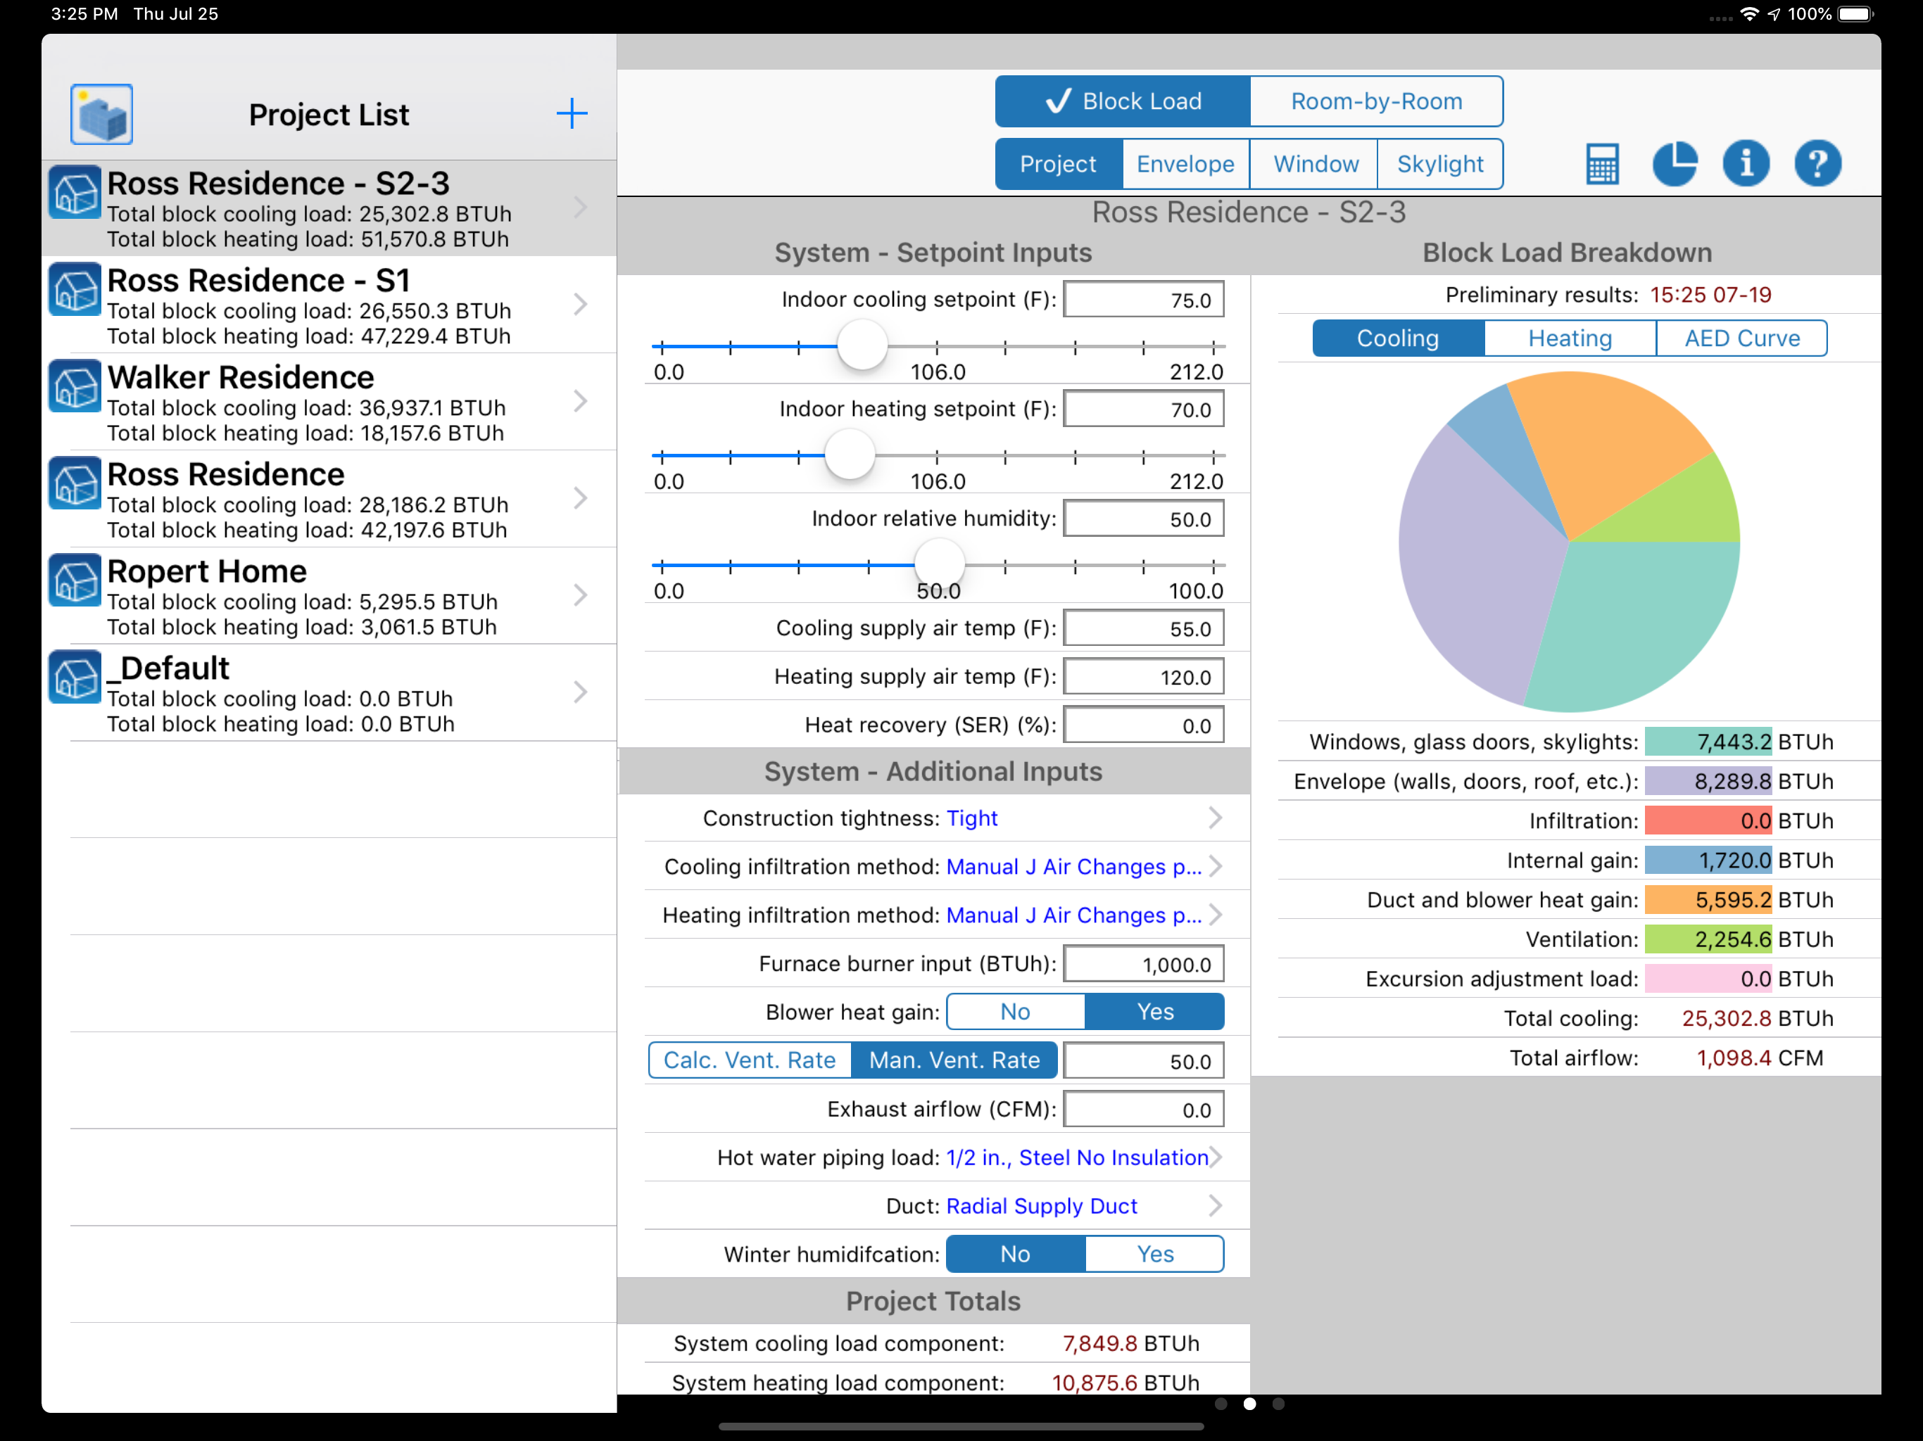Click the building icon beside Project List
The image size is (1923, 1441).
[x=102, y=114]
